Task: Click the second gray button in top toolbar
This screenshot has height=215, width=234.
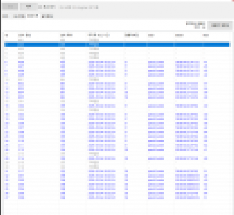Action: click(x=29, y=7)
